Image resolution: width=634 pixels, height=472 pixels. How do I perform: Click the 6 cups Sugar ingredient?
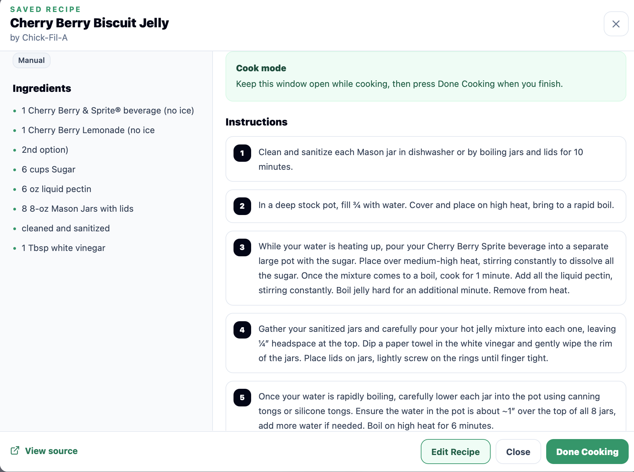pos(49,169)
